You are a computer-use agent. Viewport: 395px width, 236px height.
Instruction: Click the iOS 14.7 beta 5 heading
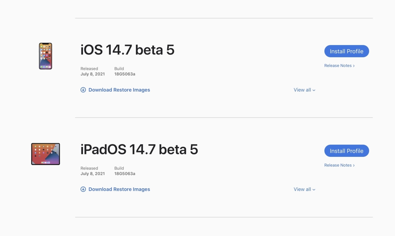point(127,50)
